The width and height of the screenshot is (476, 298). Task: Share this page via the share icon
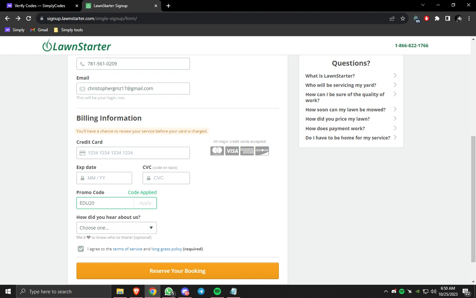392,18
